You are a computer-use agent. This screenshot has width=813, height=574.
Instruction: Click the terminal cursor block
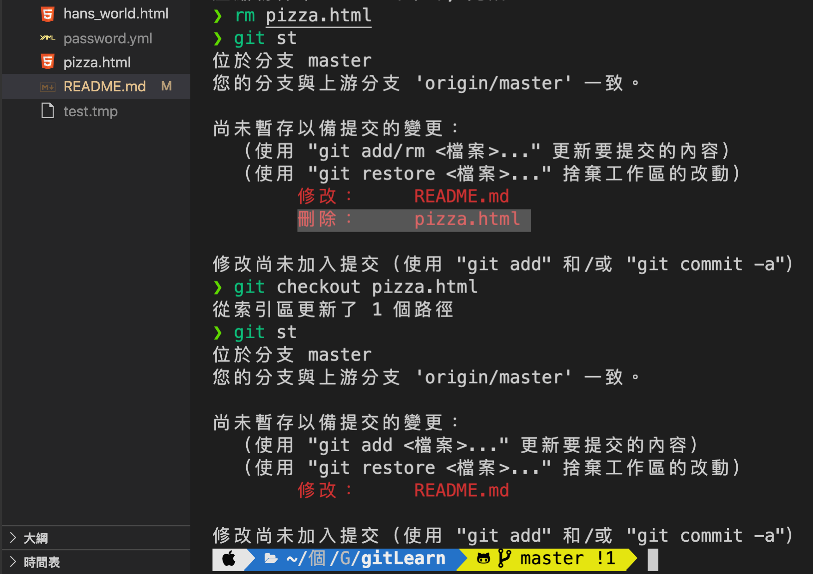[x=653, y=560]
